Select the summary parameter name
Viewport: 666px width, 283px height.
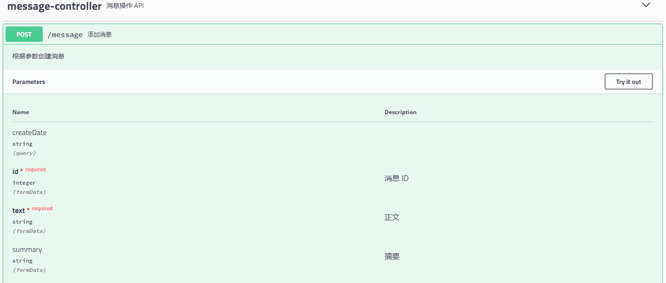click(27, 250)
